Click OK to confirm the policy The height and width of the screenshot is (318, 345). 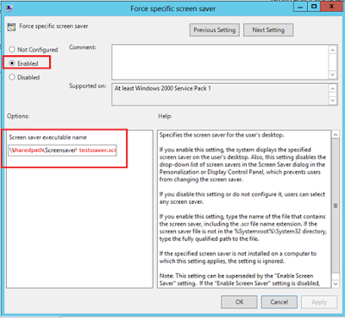pos(239,302)
